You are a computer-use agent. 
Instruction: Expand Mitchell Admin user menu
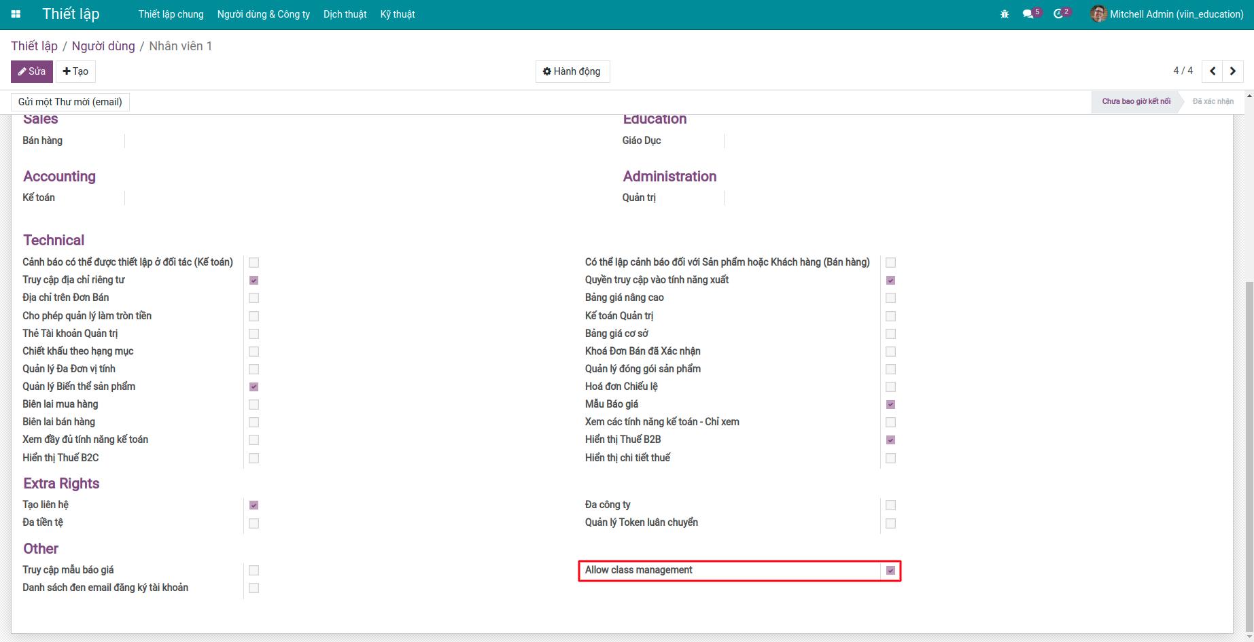1168,14
